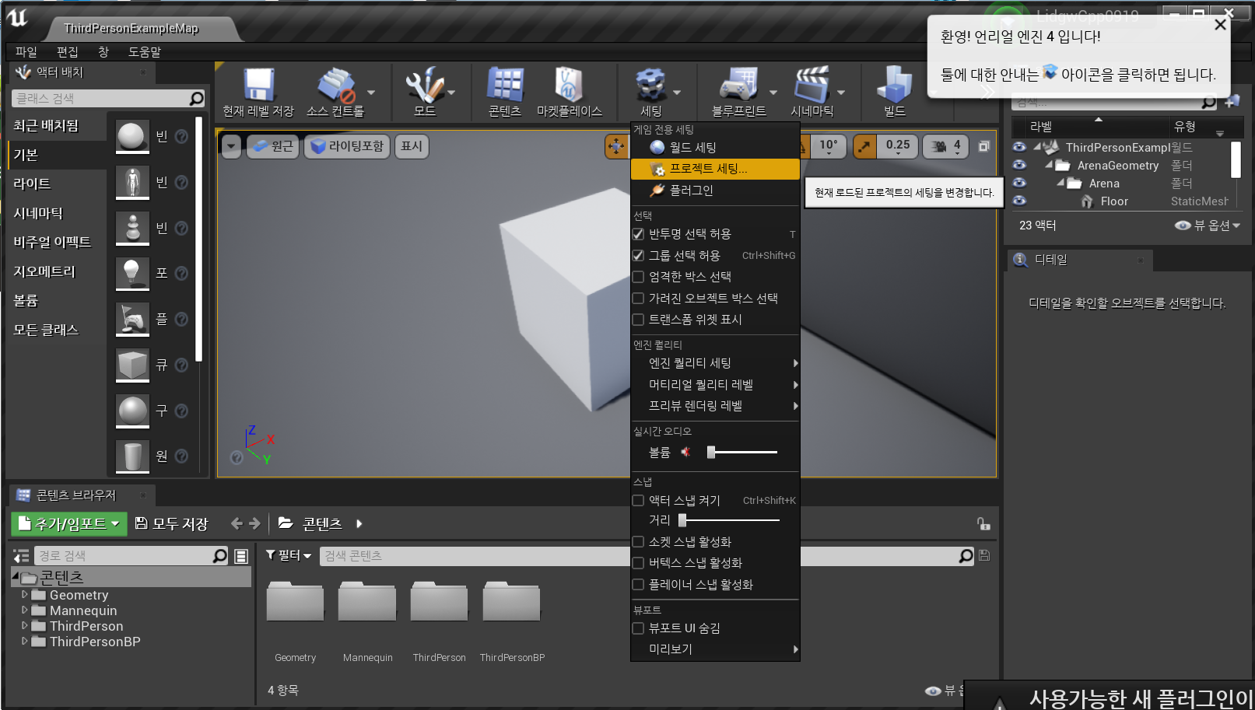Image resolution: width=1255 pixels, height=710 pixels.
Task: Expand the Mannequin folder in tree
Action: (25, 610)
